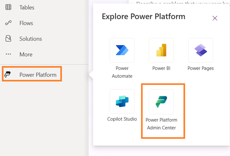Click the Power Platform Admin Center label
Image resolution: width=230 pixels, height=156 pixels.
point(161,124)
